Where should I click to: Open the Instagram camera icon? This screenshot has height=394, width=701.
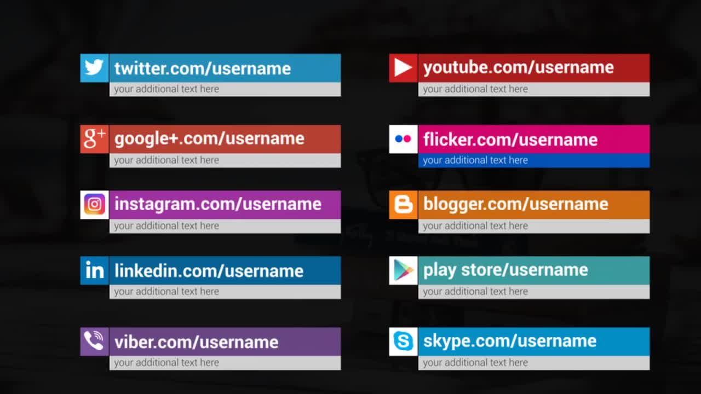(94, 205)
